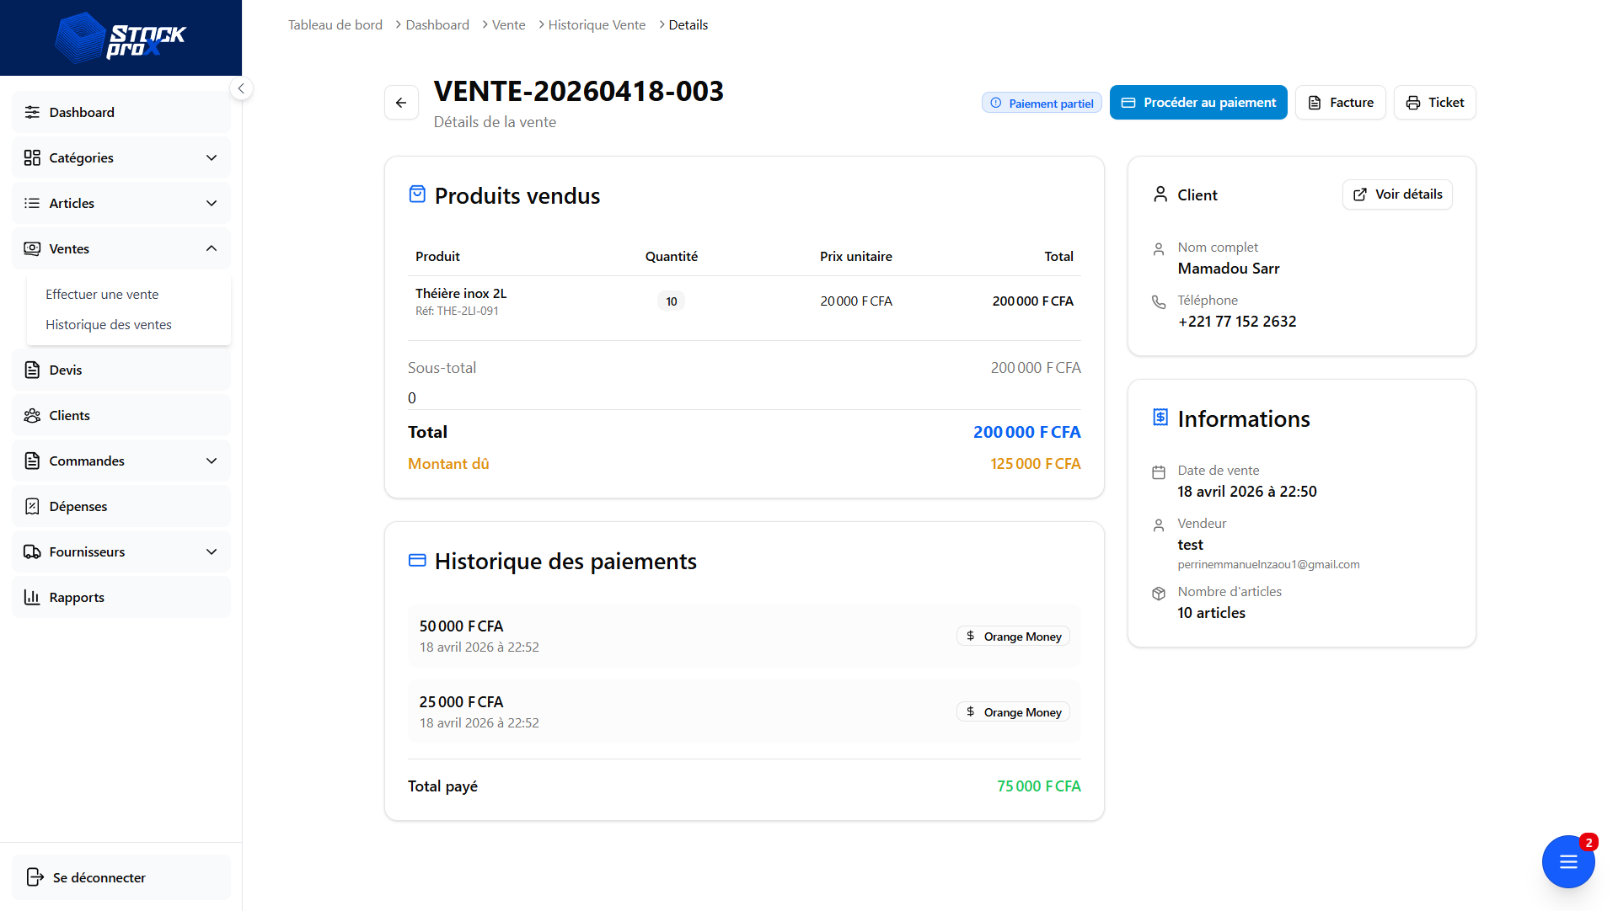
Task: Collapse the sidebar with the chevron button
Action: coord(241,88)
